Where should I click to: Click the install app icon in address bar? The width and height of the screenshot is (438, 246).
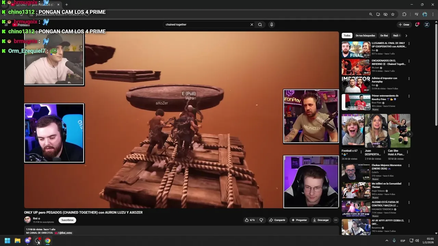pos(378,14)
